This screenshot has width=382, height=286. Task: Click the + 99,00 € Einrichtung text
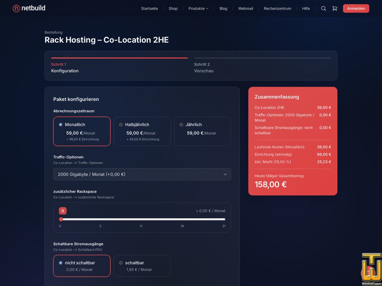[x=83, y=139]
